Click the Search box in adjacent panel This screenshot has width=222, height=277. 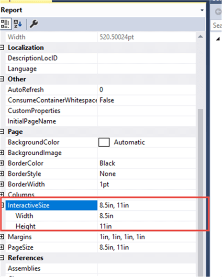(x=217, y=25)
